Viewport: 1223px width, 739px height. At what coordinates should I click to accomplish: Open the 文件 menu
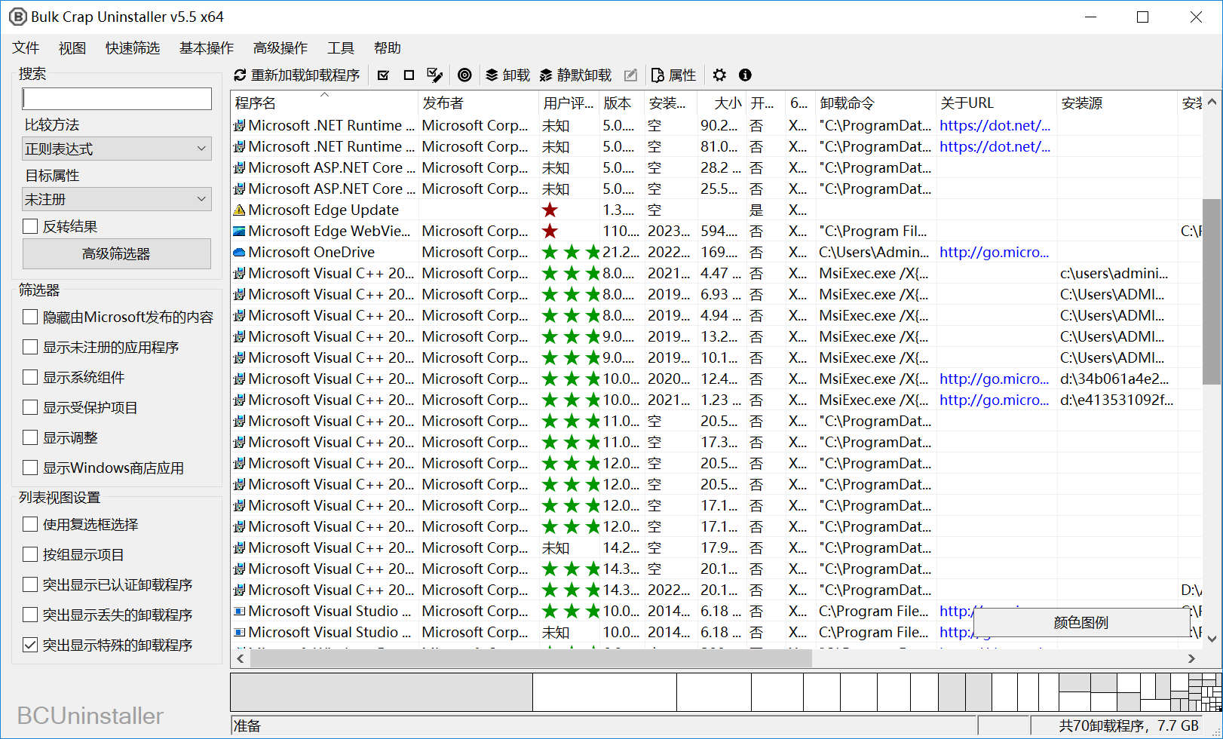point(26,48)
